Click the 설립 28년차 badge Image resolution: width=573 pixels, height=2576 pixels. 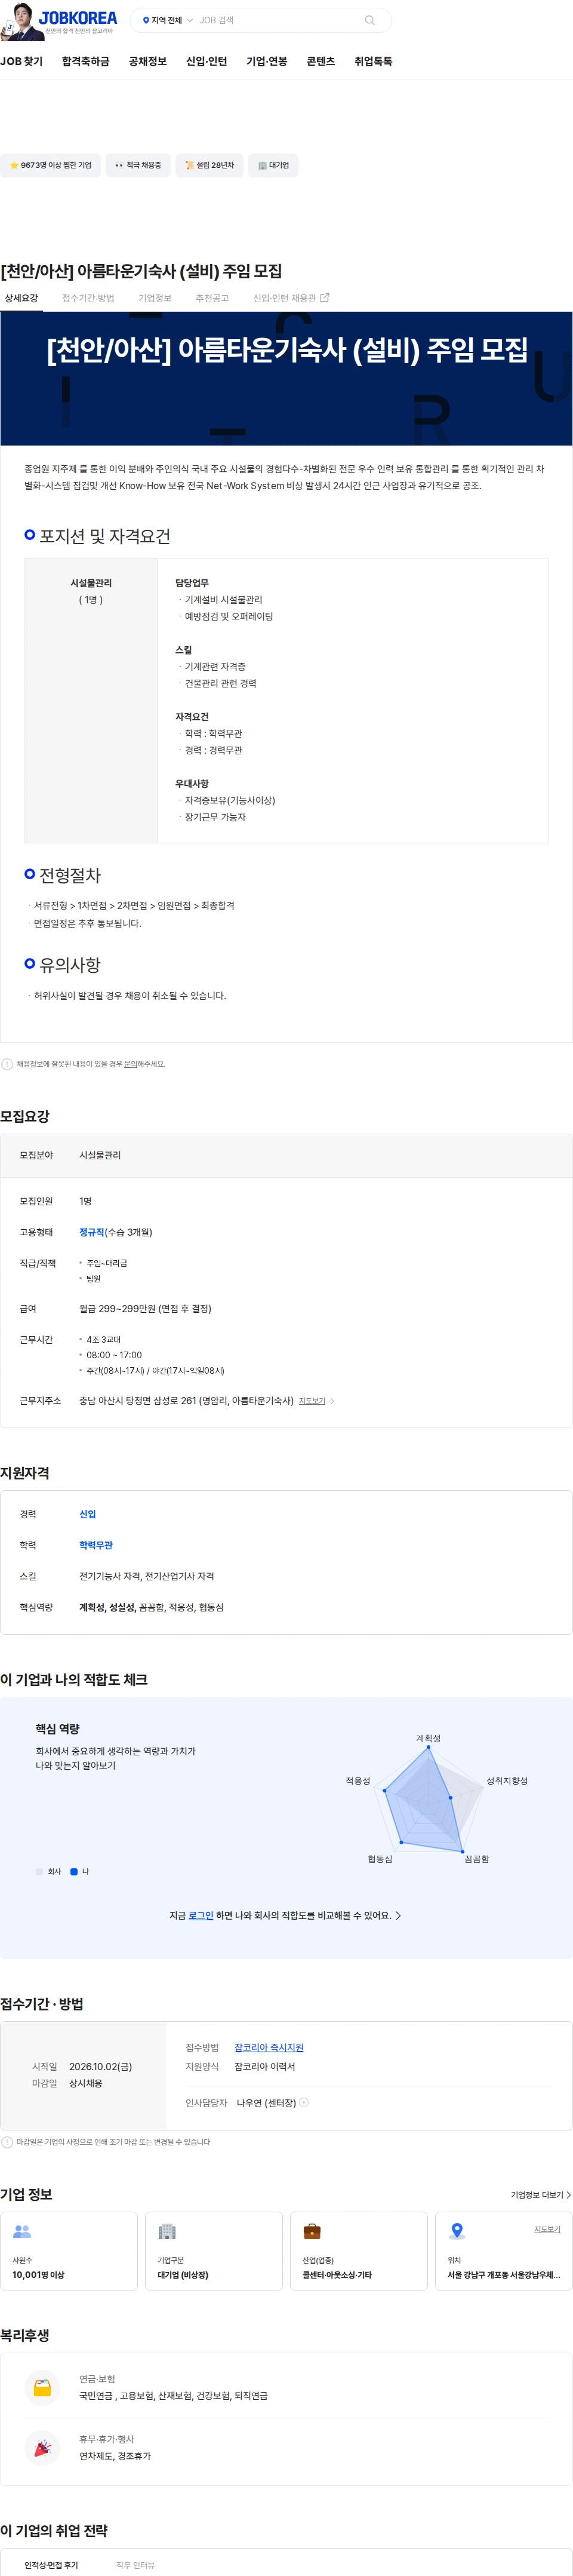pos(209,165)
